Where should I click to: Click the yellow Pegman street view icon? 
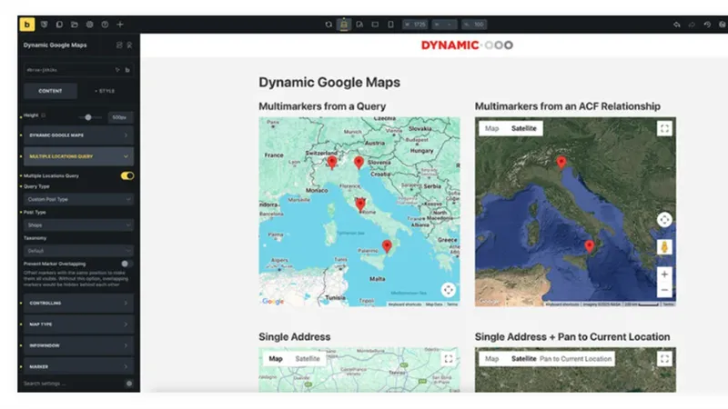[664, 247]
